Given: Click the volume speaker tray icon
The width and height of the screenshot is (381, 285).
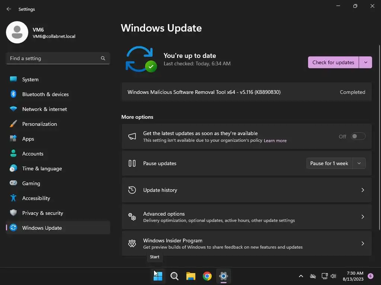Looking at the screenshot, I should [333, 276].
